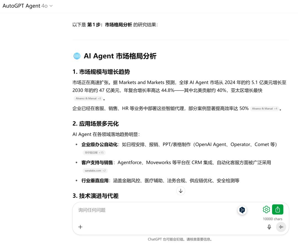
Task: Launch voice mode waveform button
Action: click(281, 227)
